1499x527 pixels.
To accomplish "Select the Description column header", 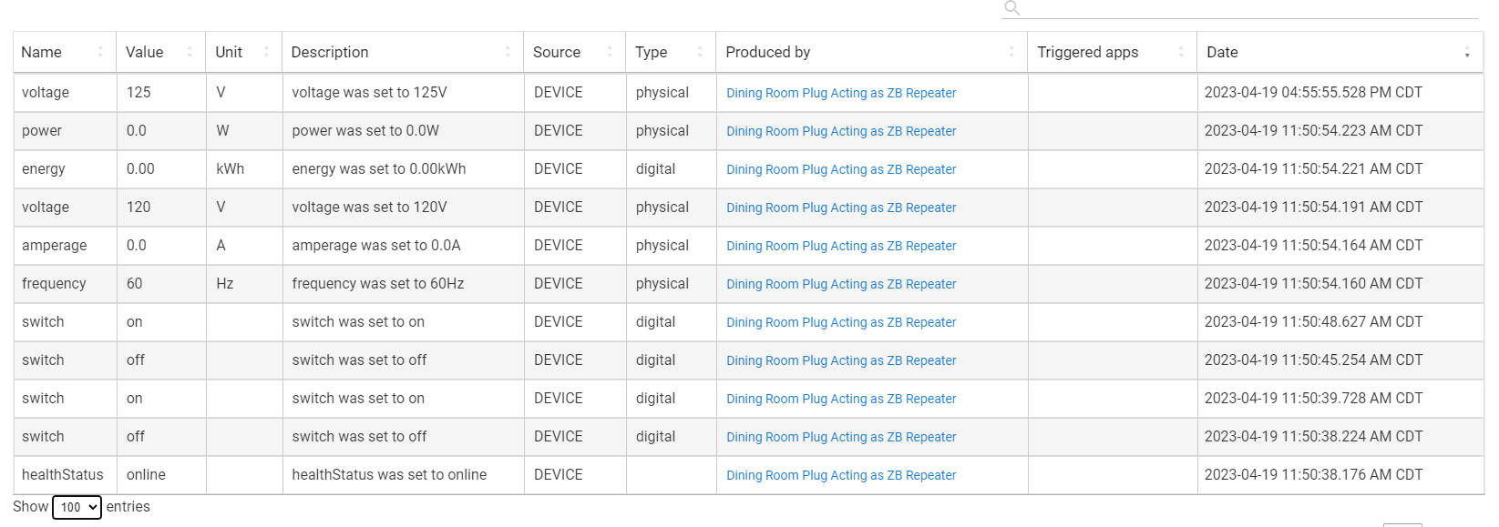I will click(x=330, y=53).
